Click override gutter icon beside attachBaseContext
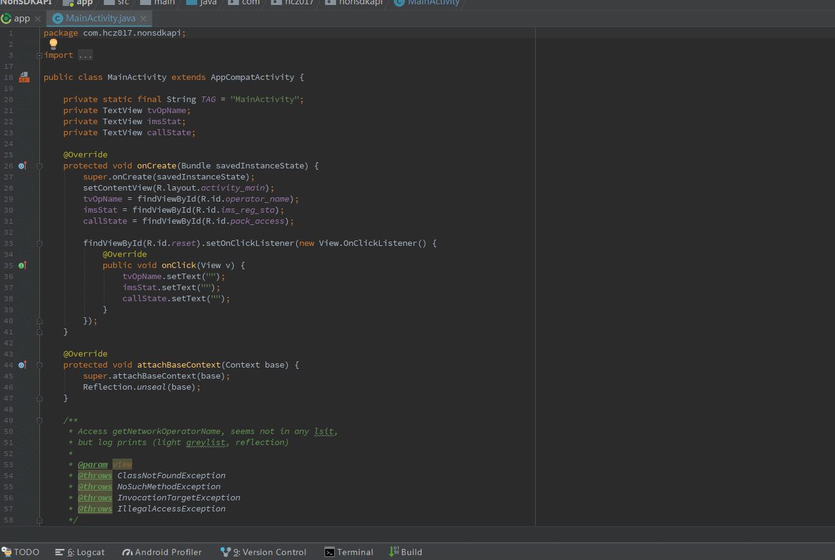The image size is (835, 560). tap(23, 365)
